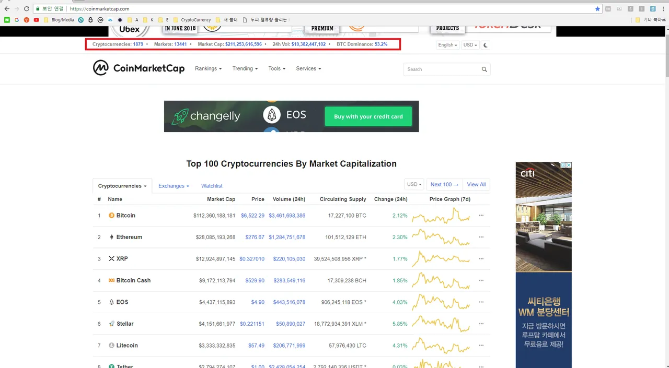The image size is (669, 368).
Task: Open the more options menu for EOS row
Action: [x=481, y=302]
